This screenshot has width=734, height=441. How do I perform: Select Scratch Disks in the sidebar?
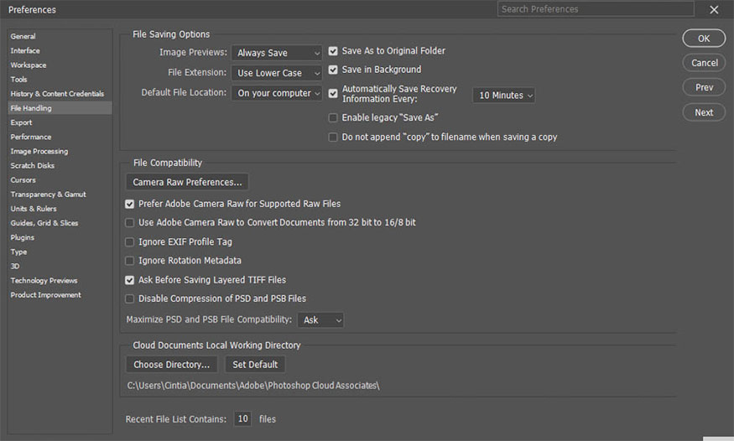[33, 166]
